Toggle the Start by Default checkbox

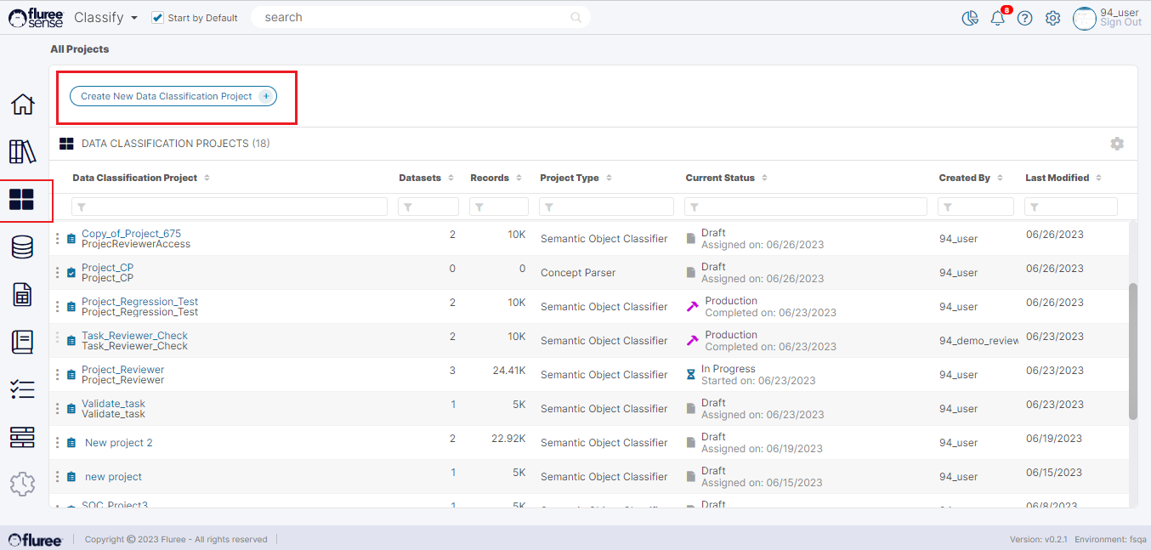point(157,18)
